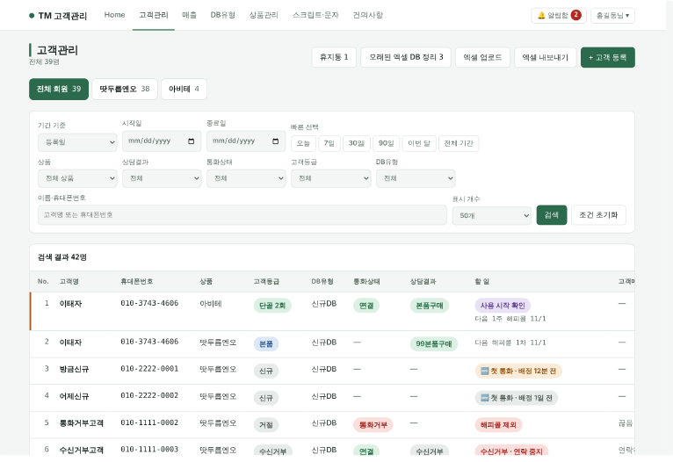Click the 수신거부 · 연락 중지 badge
Screen dimensions: 673x462
(511, 451)
